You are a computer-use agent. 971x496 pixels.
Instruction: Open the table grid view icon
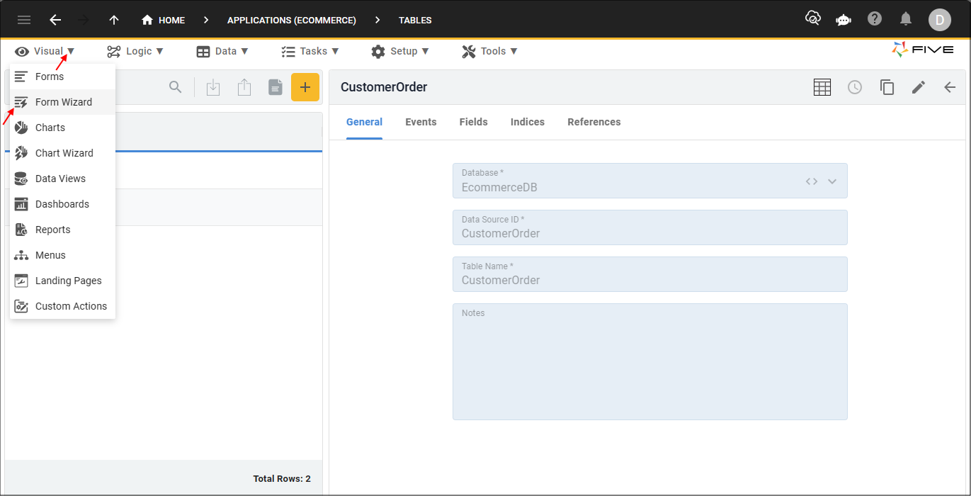pos(822,87)
